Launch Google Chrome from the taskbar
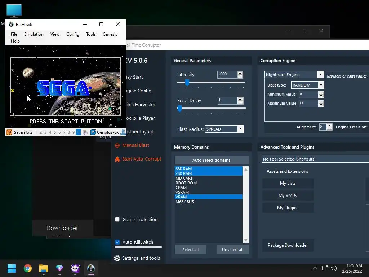Image resolution: width=369 pixels, height=277 pixels. 27,268
